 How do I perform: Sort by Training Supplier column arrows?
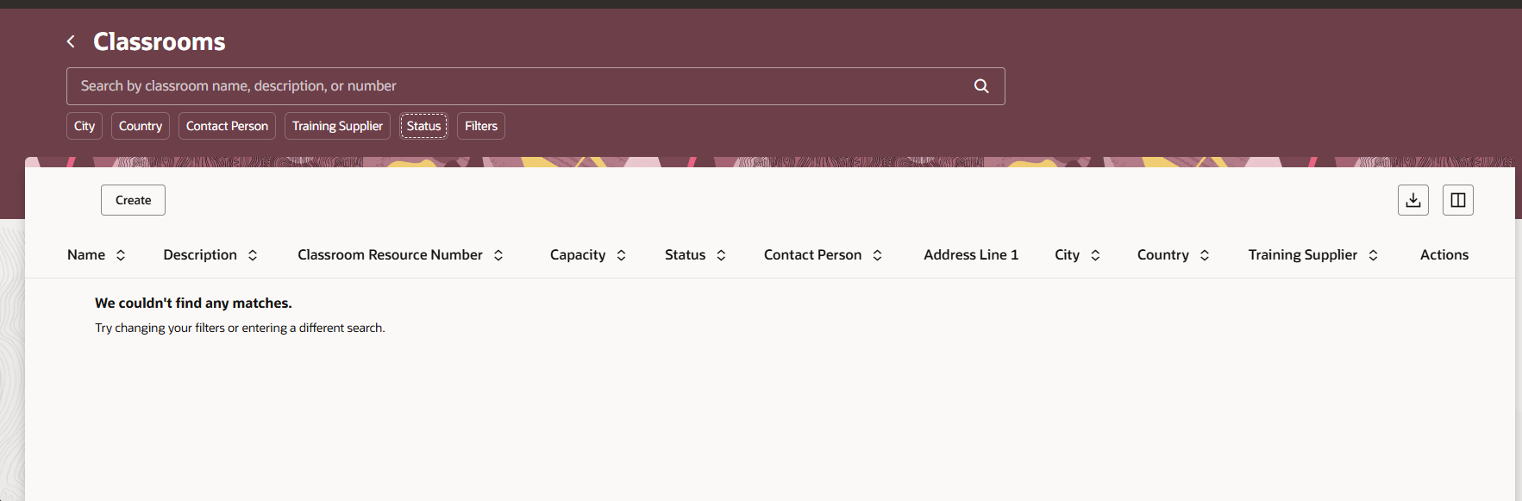[1373, 255]
